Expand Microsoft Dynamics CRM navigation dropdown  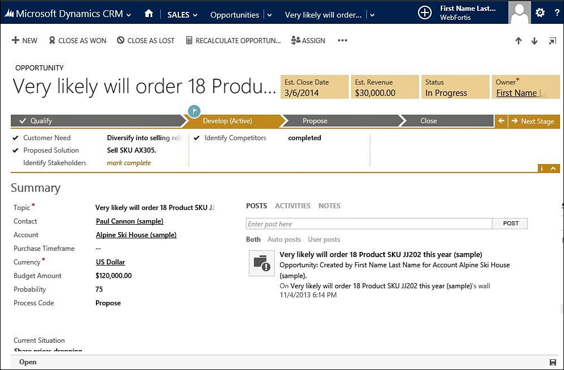pyautogui.click(x=129, y=15)
